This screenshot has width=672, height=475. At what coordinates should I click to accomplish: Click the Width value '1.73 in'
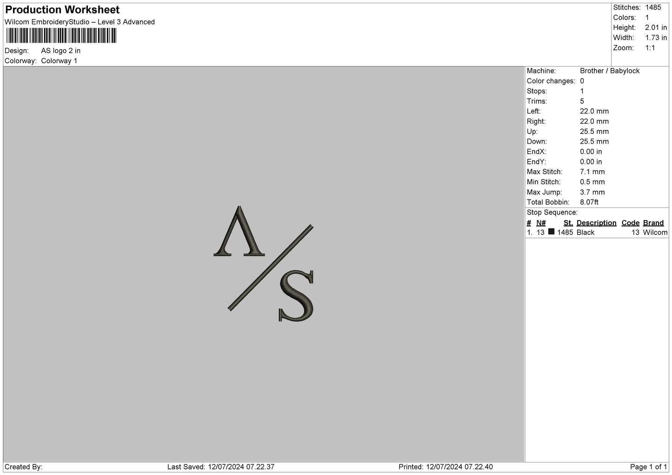click(x=656, y=38)
